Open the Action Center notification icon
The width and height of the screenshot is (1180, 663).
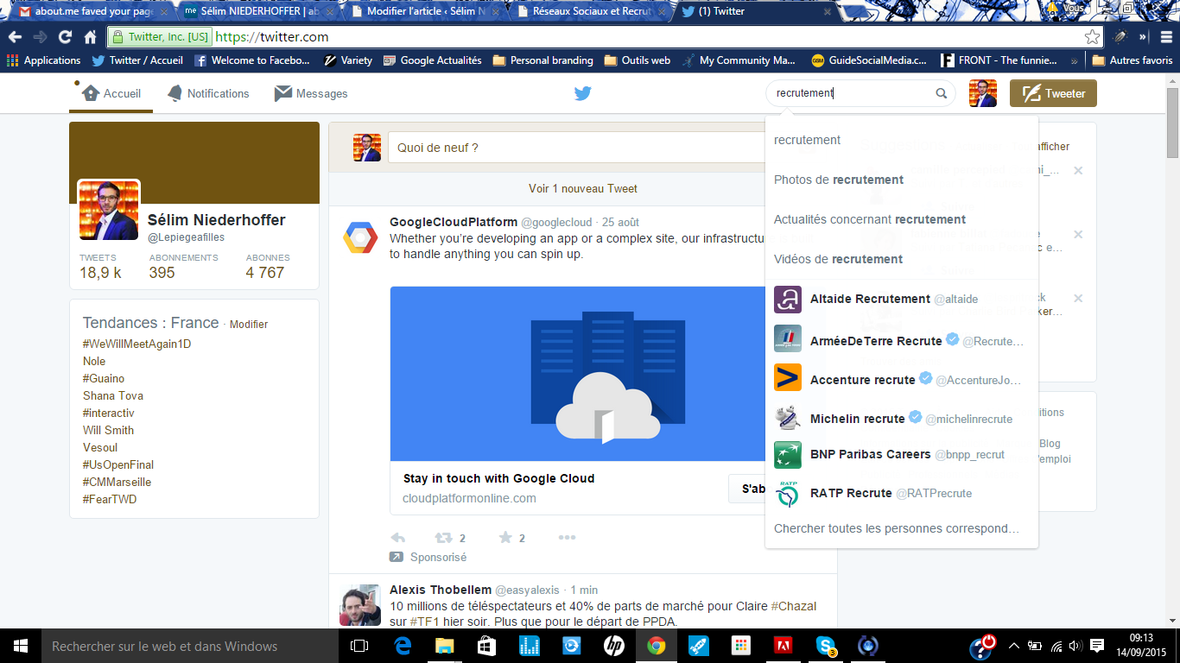click(x=1097, y=646)
